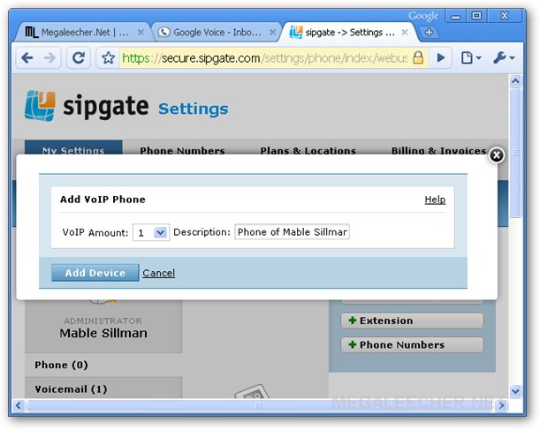
Task: Open the Help link in dialog
Action: pyautogui.click(x=435, y=200)
